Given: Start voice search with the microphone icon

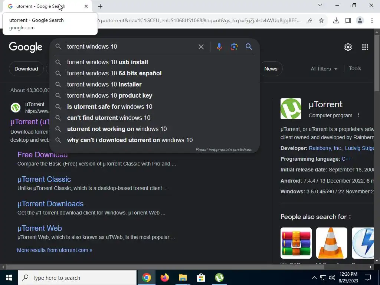Looking at the screenshot, I should tap(219, 46).
